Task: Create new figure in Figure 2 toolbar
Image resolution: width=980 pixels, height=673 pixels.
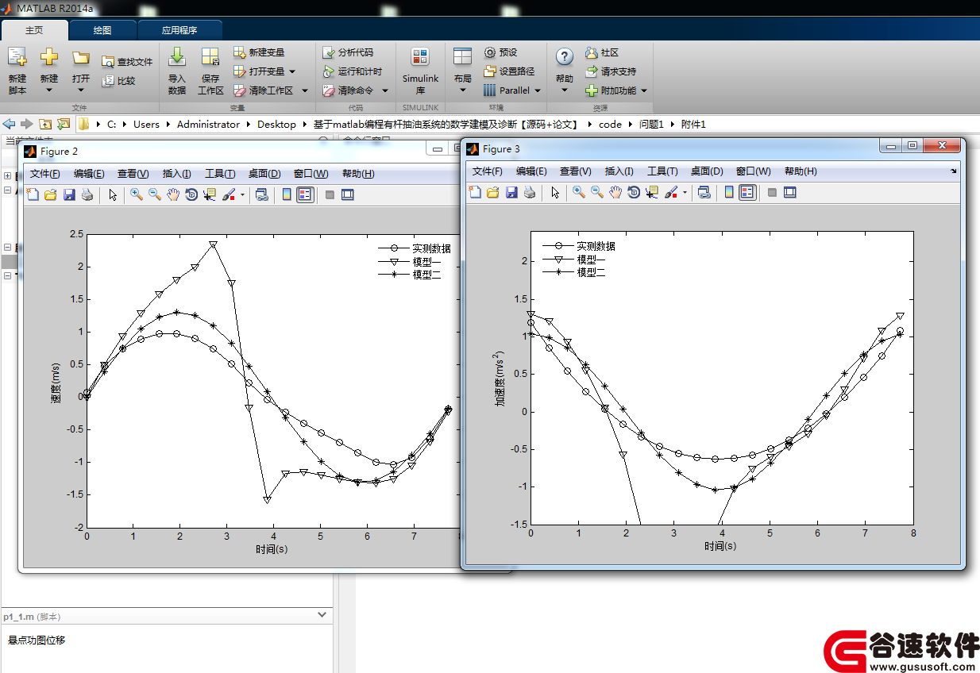Action: click(33, 194)
